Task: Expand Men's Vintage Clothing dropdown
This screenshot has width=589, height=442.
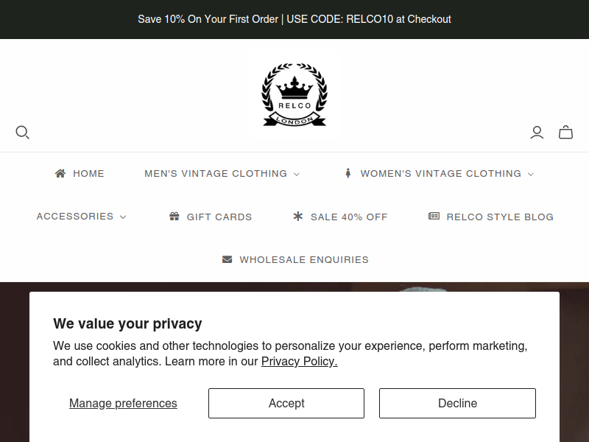Action: pos(222,174)
